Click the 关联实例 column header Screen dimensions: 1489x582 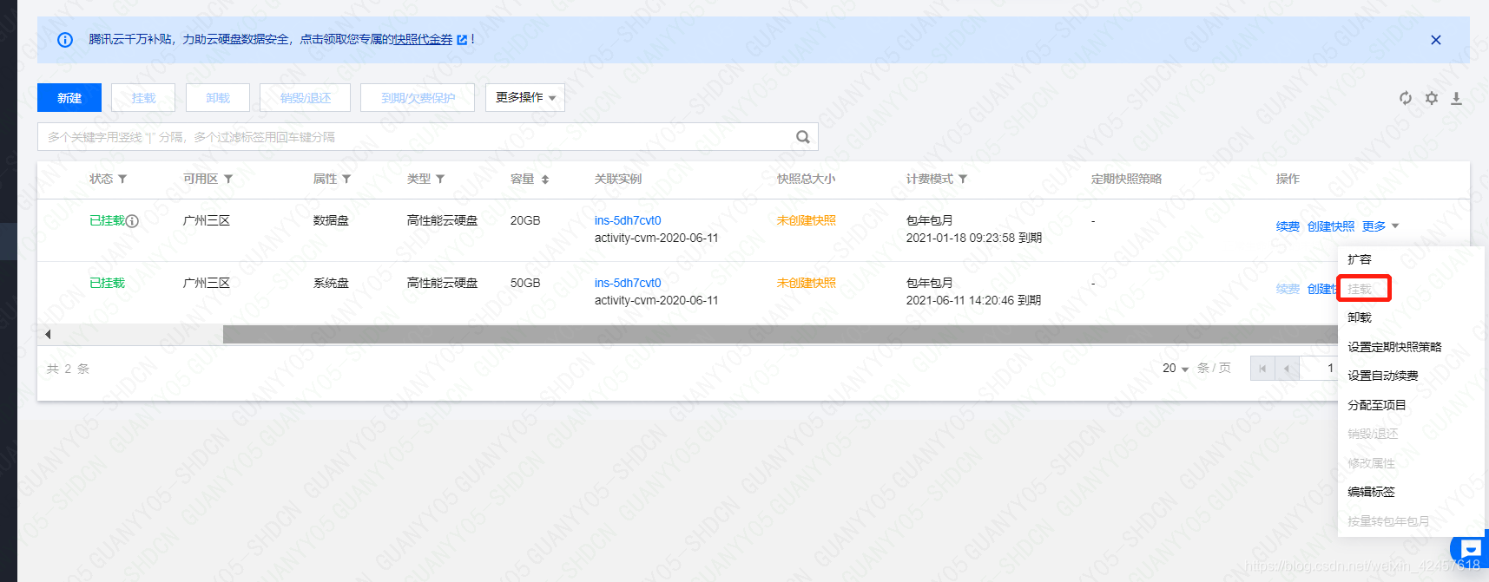[x=618, y=179]
